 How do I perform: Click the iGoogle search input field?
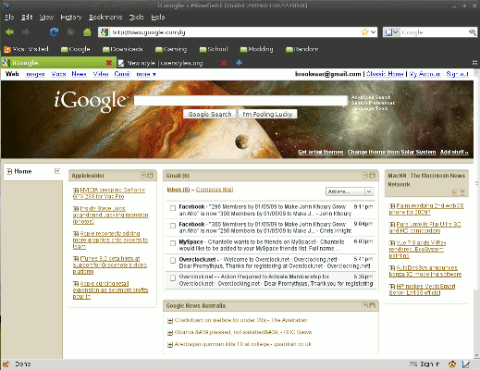pos(240,101)
